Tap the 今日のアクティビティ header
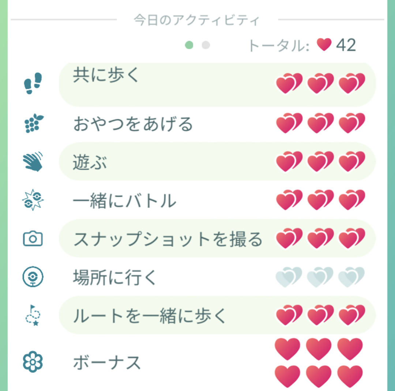Viewport: 395px width, 391px height. click(196, 20)
